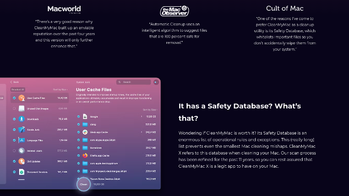349x196 pixels.
Task: Click the Homebrew row name
Action: pos(96,148)
